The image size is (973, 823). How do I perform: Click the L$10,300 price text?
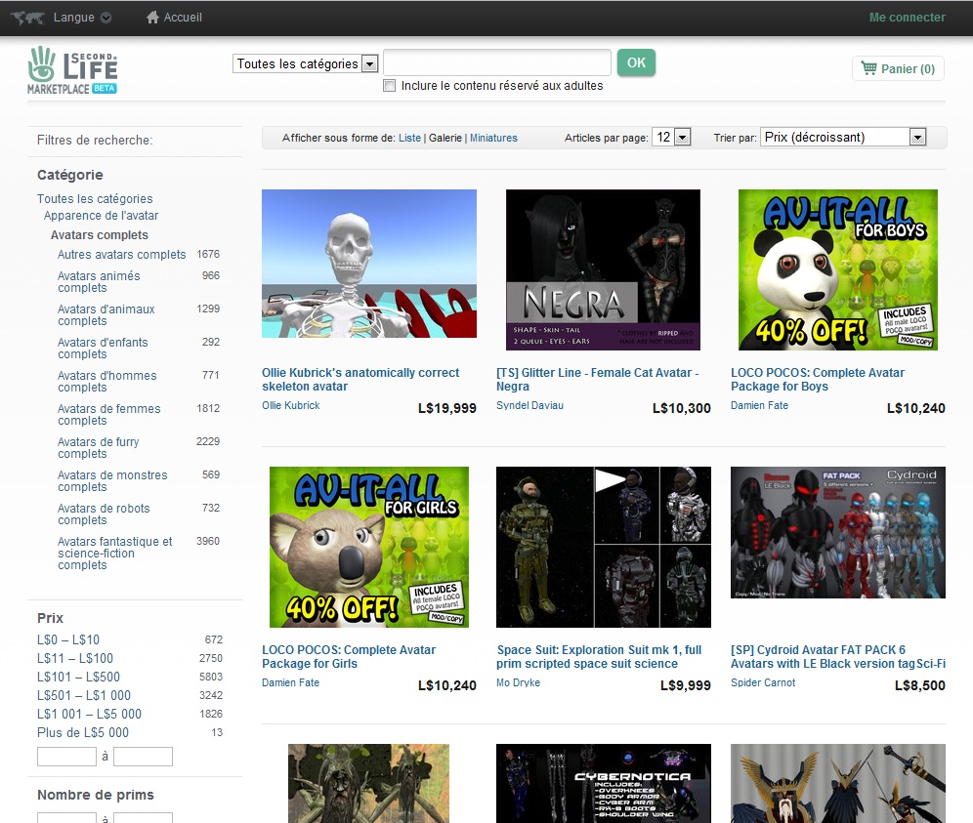pyautogui.click(x=682, y=408)
